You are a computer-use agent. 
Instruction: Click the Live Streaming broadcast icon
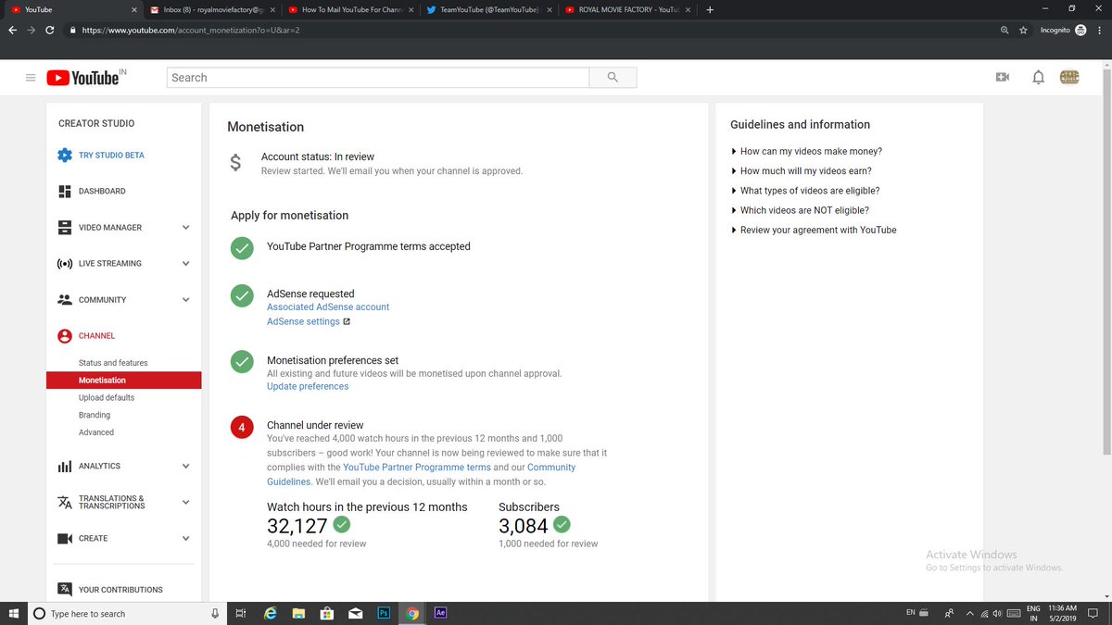65,264
